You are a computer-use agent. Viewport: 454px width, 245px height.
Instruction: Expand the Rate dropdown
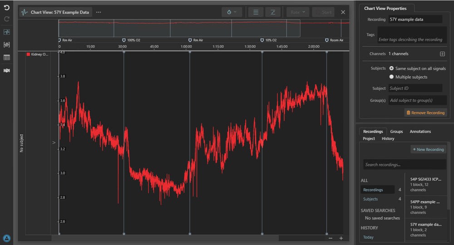point(298,12)
